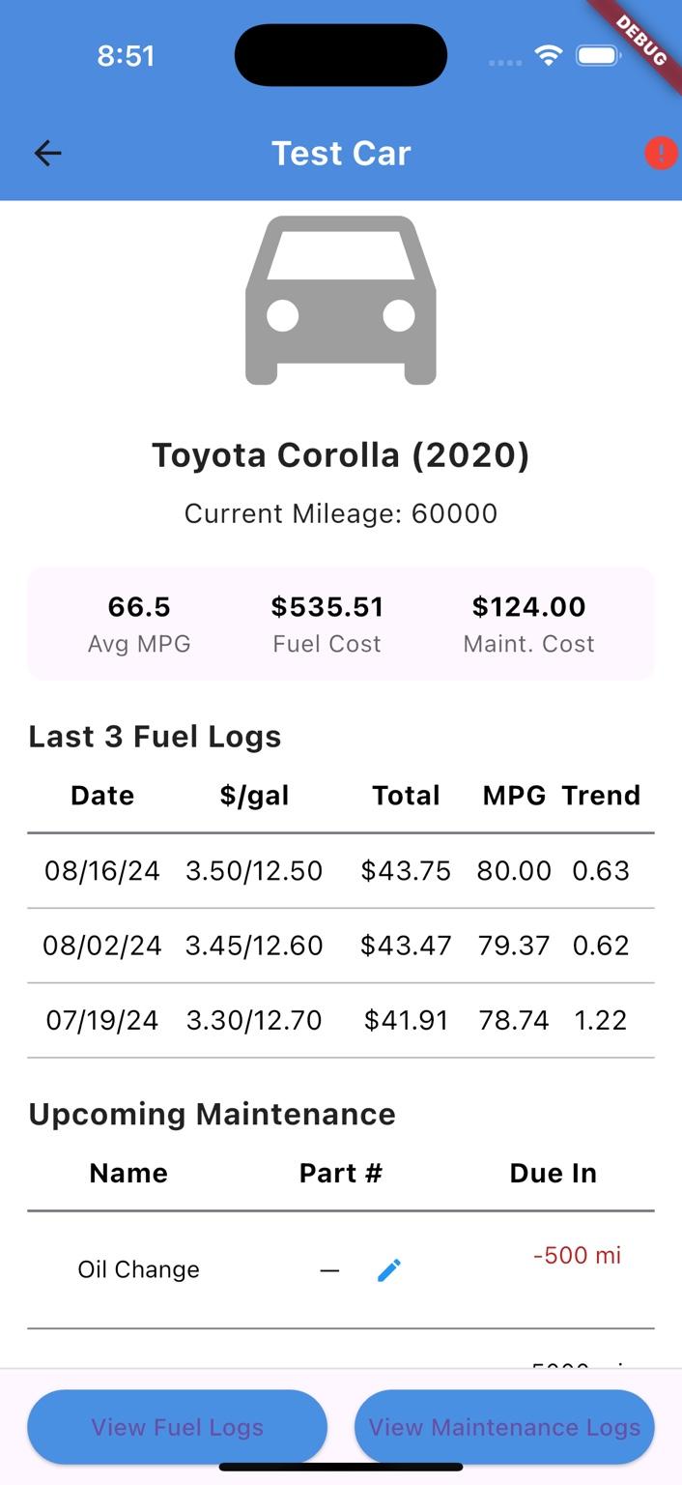Tap the Trend column header
Image resolution: width=682 pixels, height=1485 pixels.
tap(601, 796)
